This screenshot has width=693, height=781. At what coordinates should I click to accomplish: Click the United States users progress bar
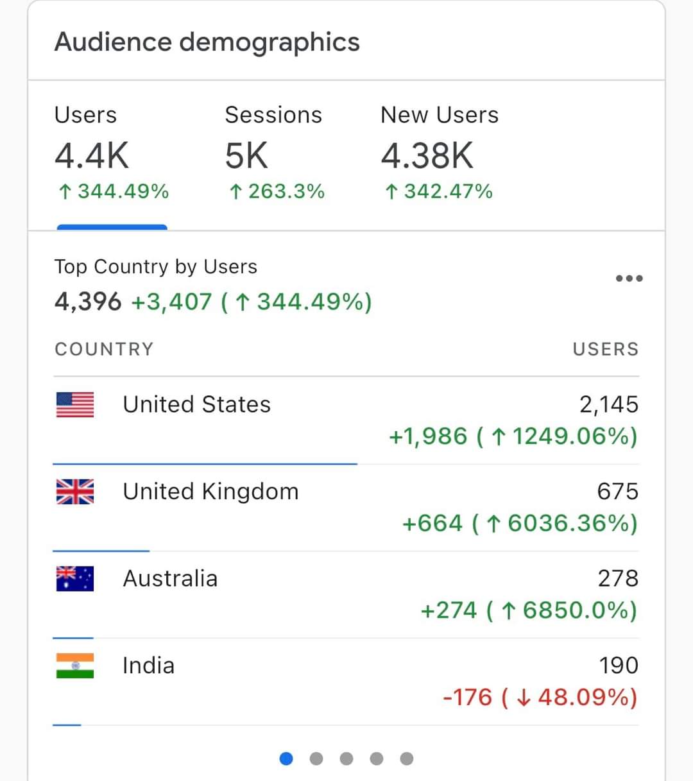(205, 463)
